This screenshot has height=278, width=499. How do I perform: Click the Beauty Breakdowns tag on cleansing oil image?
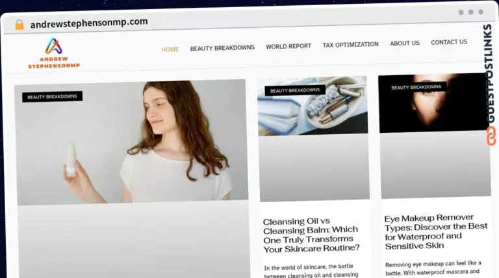pyautogui.click(x=295, y=91)
